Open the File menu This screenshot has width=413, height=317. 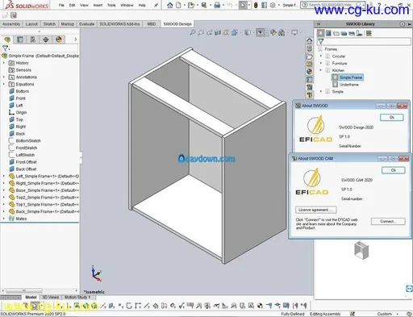click(61, 5)
